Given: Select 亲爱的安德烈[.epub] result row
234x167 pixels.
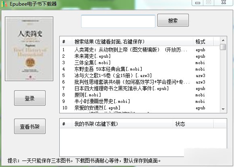Looking at the screenshot, I should pyautogui.click(x=140, y=108).
